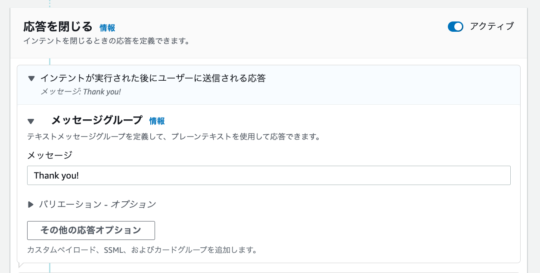Click the blue toggle beside アクティブ label
This screenshot has width=540, height=273.
455,27
